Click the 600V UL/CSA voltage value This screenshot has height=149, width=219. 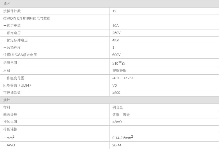117,55
